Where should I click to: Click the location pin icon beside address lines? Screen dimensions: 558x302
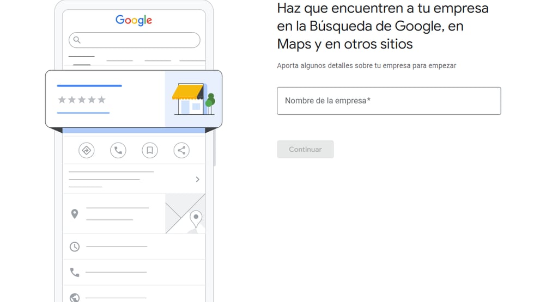point(74,214)
